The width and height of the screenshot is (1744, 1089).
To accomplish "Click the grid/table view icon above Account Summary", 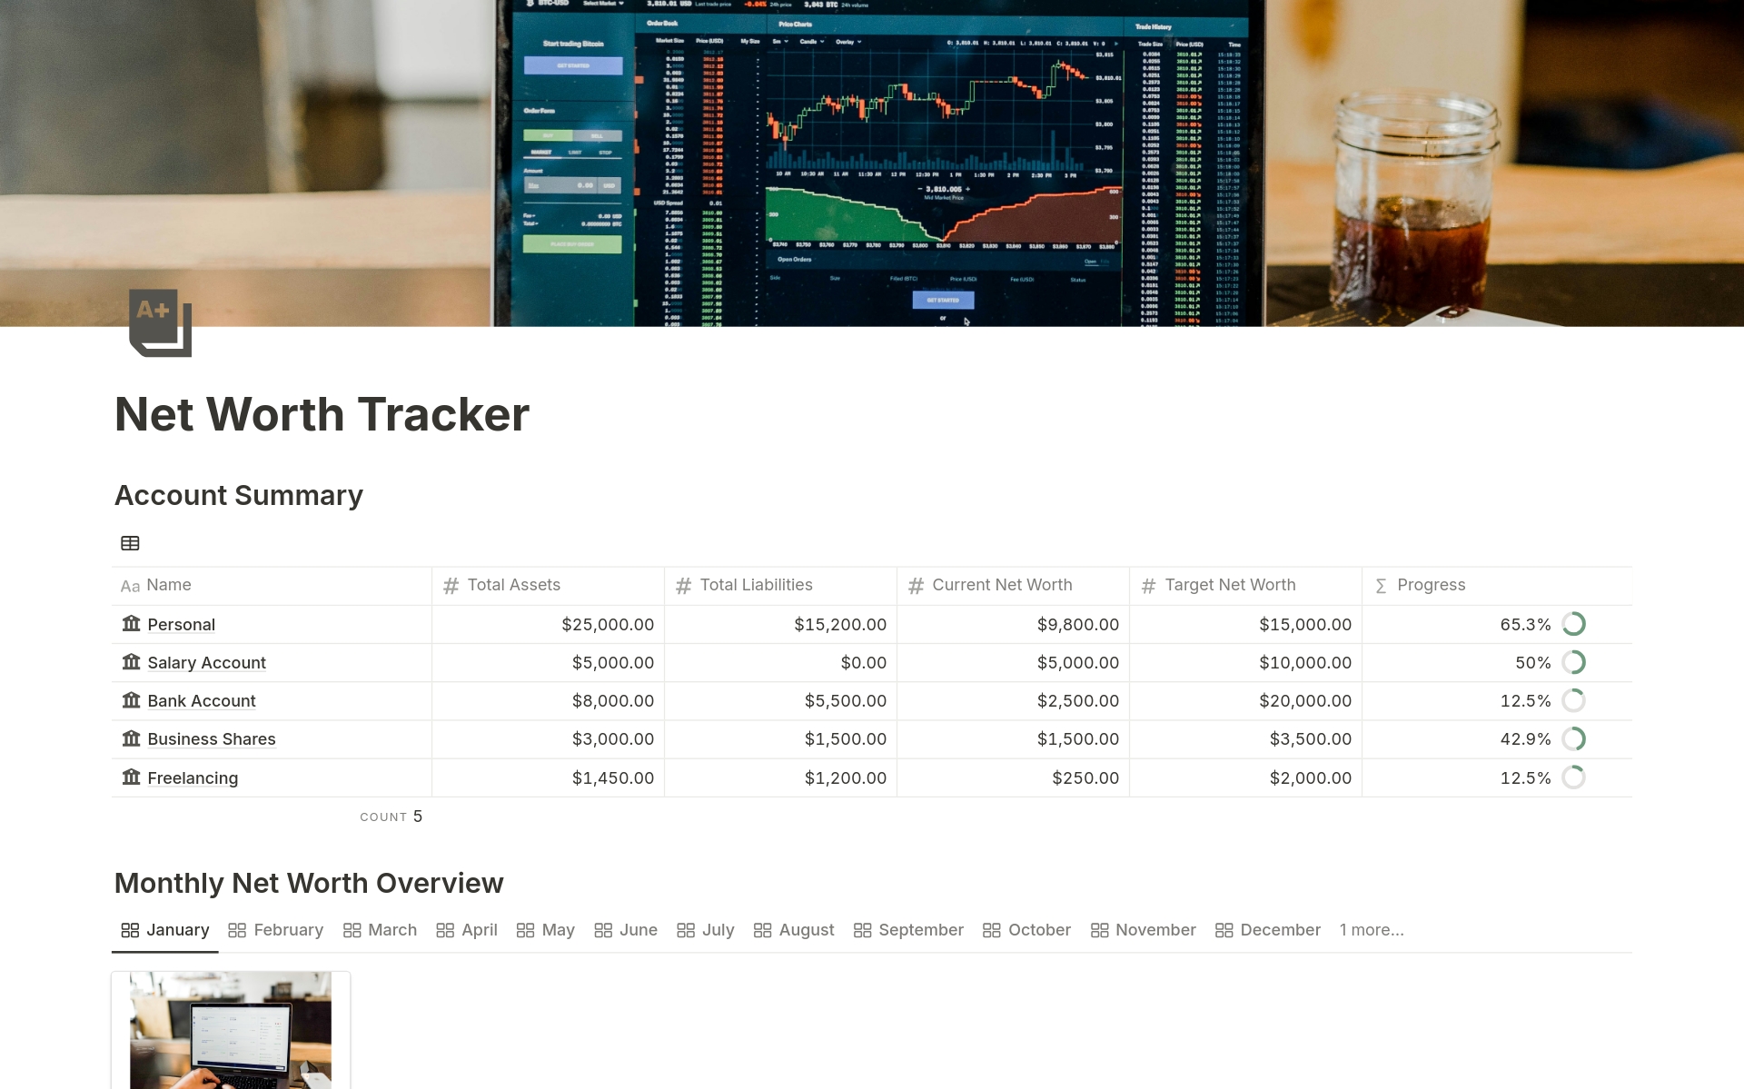I will 129,542.
